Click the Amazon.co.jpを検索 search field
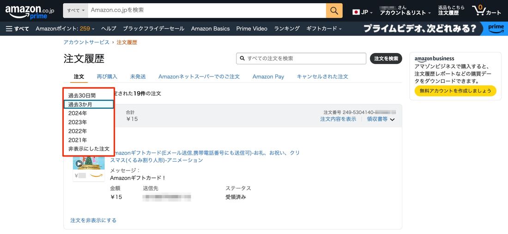 coord(207,11)
